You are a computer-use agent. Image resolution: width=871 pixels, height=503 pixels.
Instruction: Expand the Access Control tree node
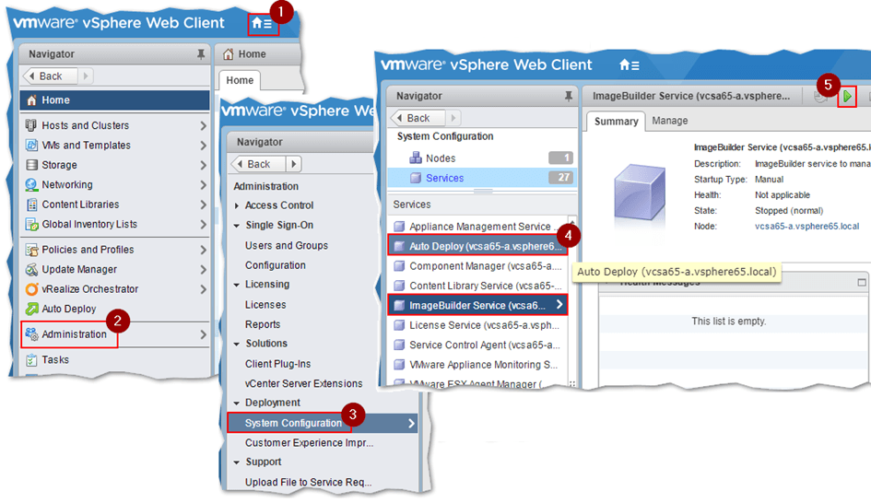coord(237,206)
